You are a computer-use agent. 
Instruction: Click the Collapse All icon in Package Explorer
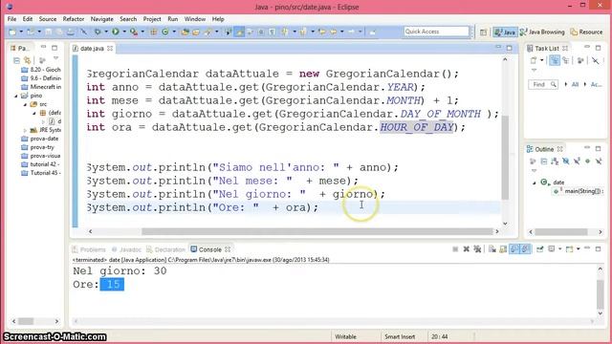pyautogui.click(x=16, y=60)
